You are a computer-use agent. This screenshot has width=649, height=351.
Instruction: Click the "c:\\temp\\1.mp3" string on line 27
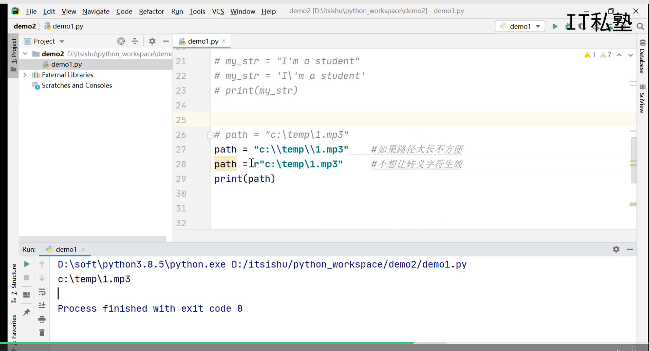(x=301, y=150)
